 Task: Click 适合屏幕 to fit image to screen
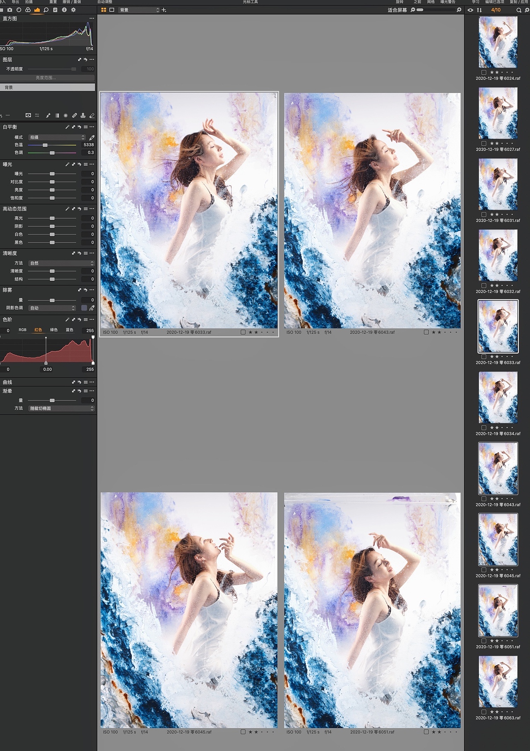397,10
